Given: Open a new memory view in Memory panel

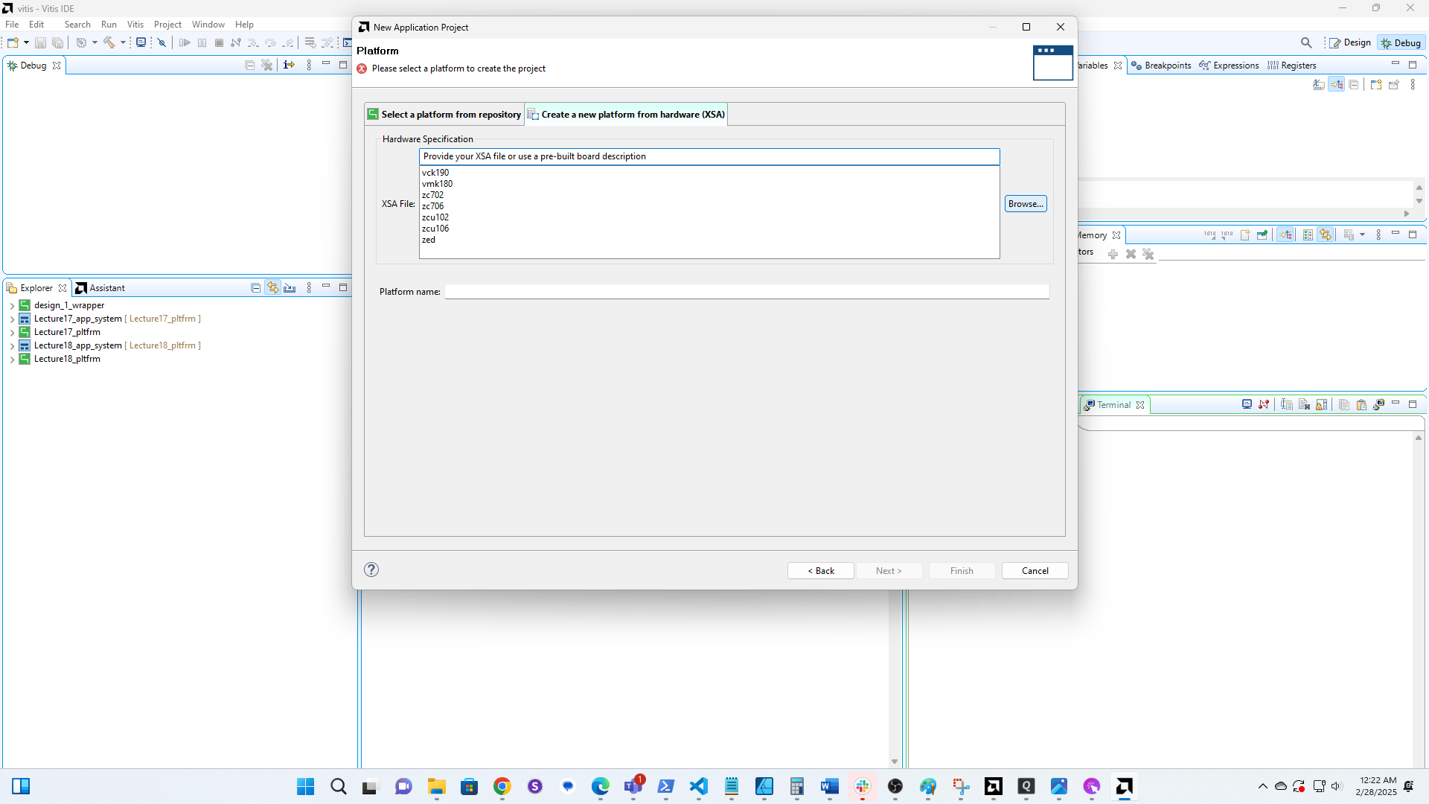Looking at the screenshot, I should 1246,234.
